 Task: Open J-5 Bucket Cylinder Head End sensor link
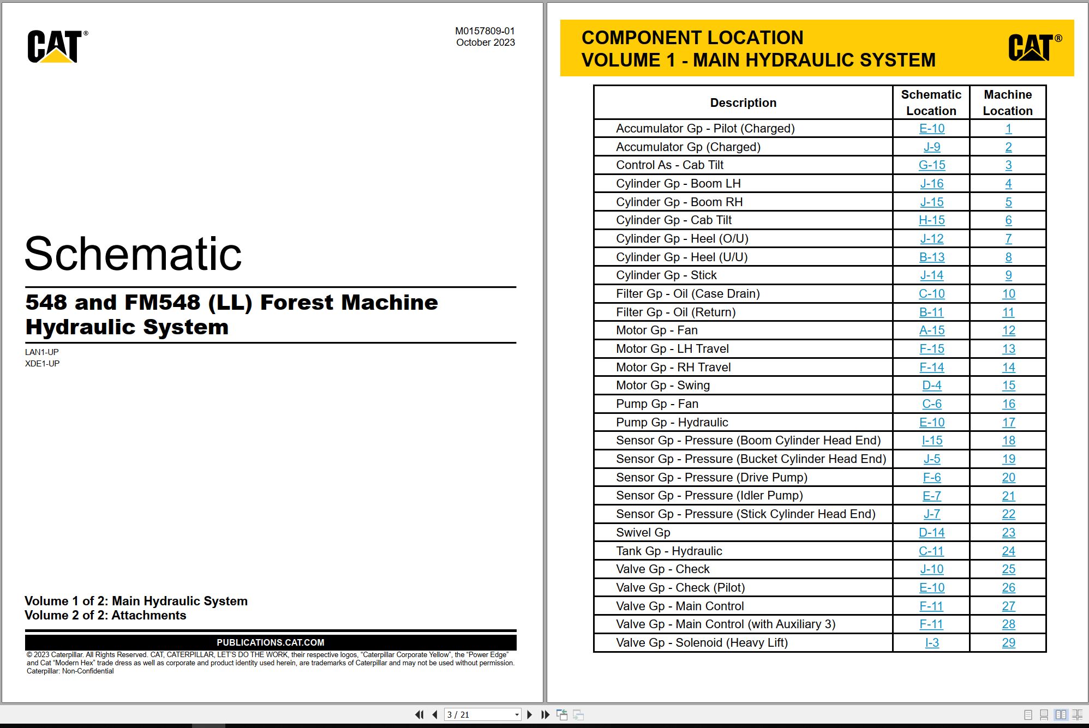coord(931,459)
